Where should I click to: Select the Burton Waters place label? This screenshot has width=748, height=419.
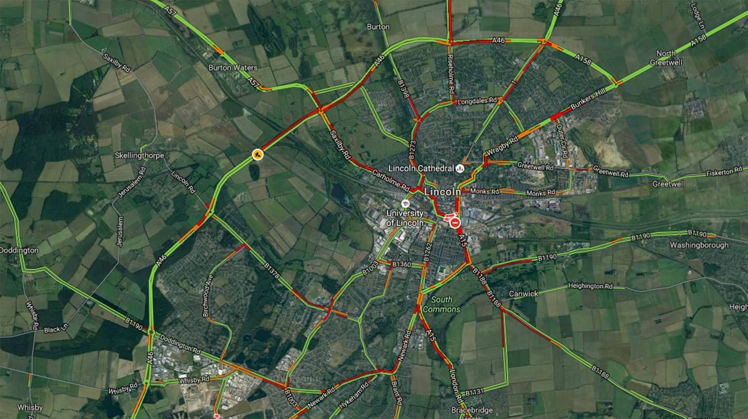tap(233, 67)
